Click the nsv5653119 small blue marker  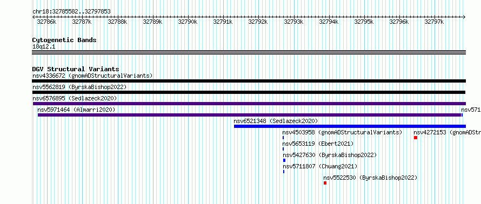point(283,149)
